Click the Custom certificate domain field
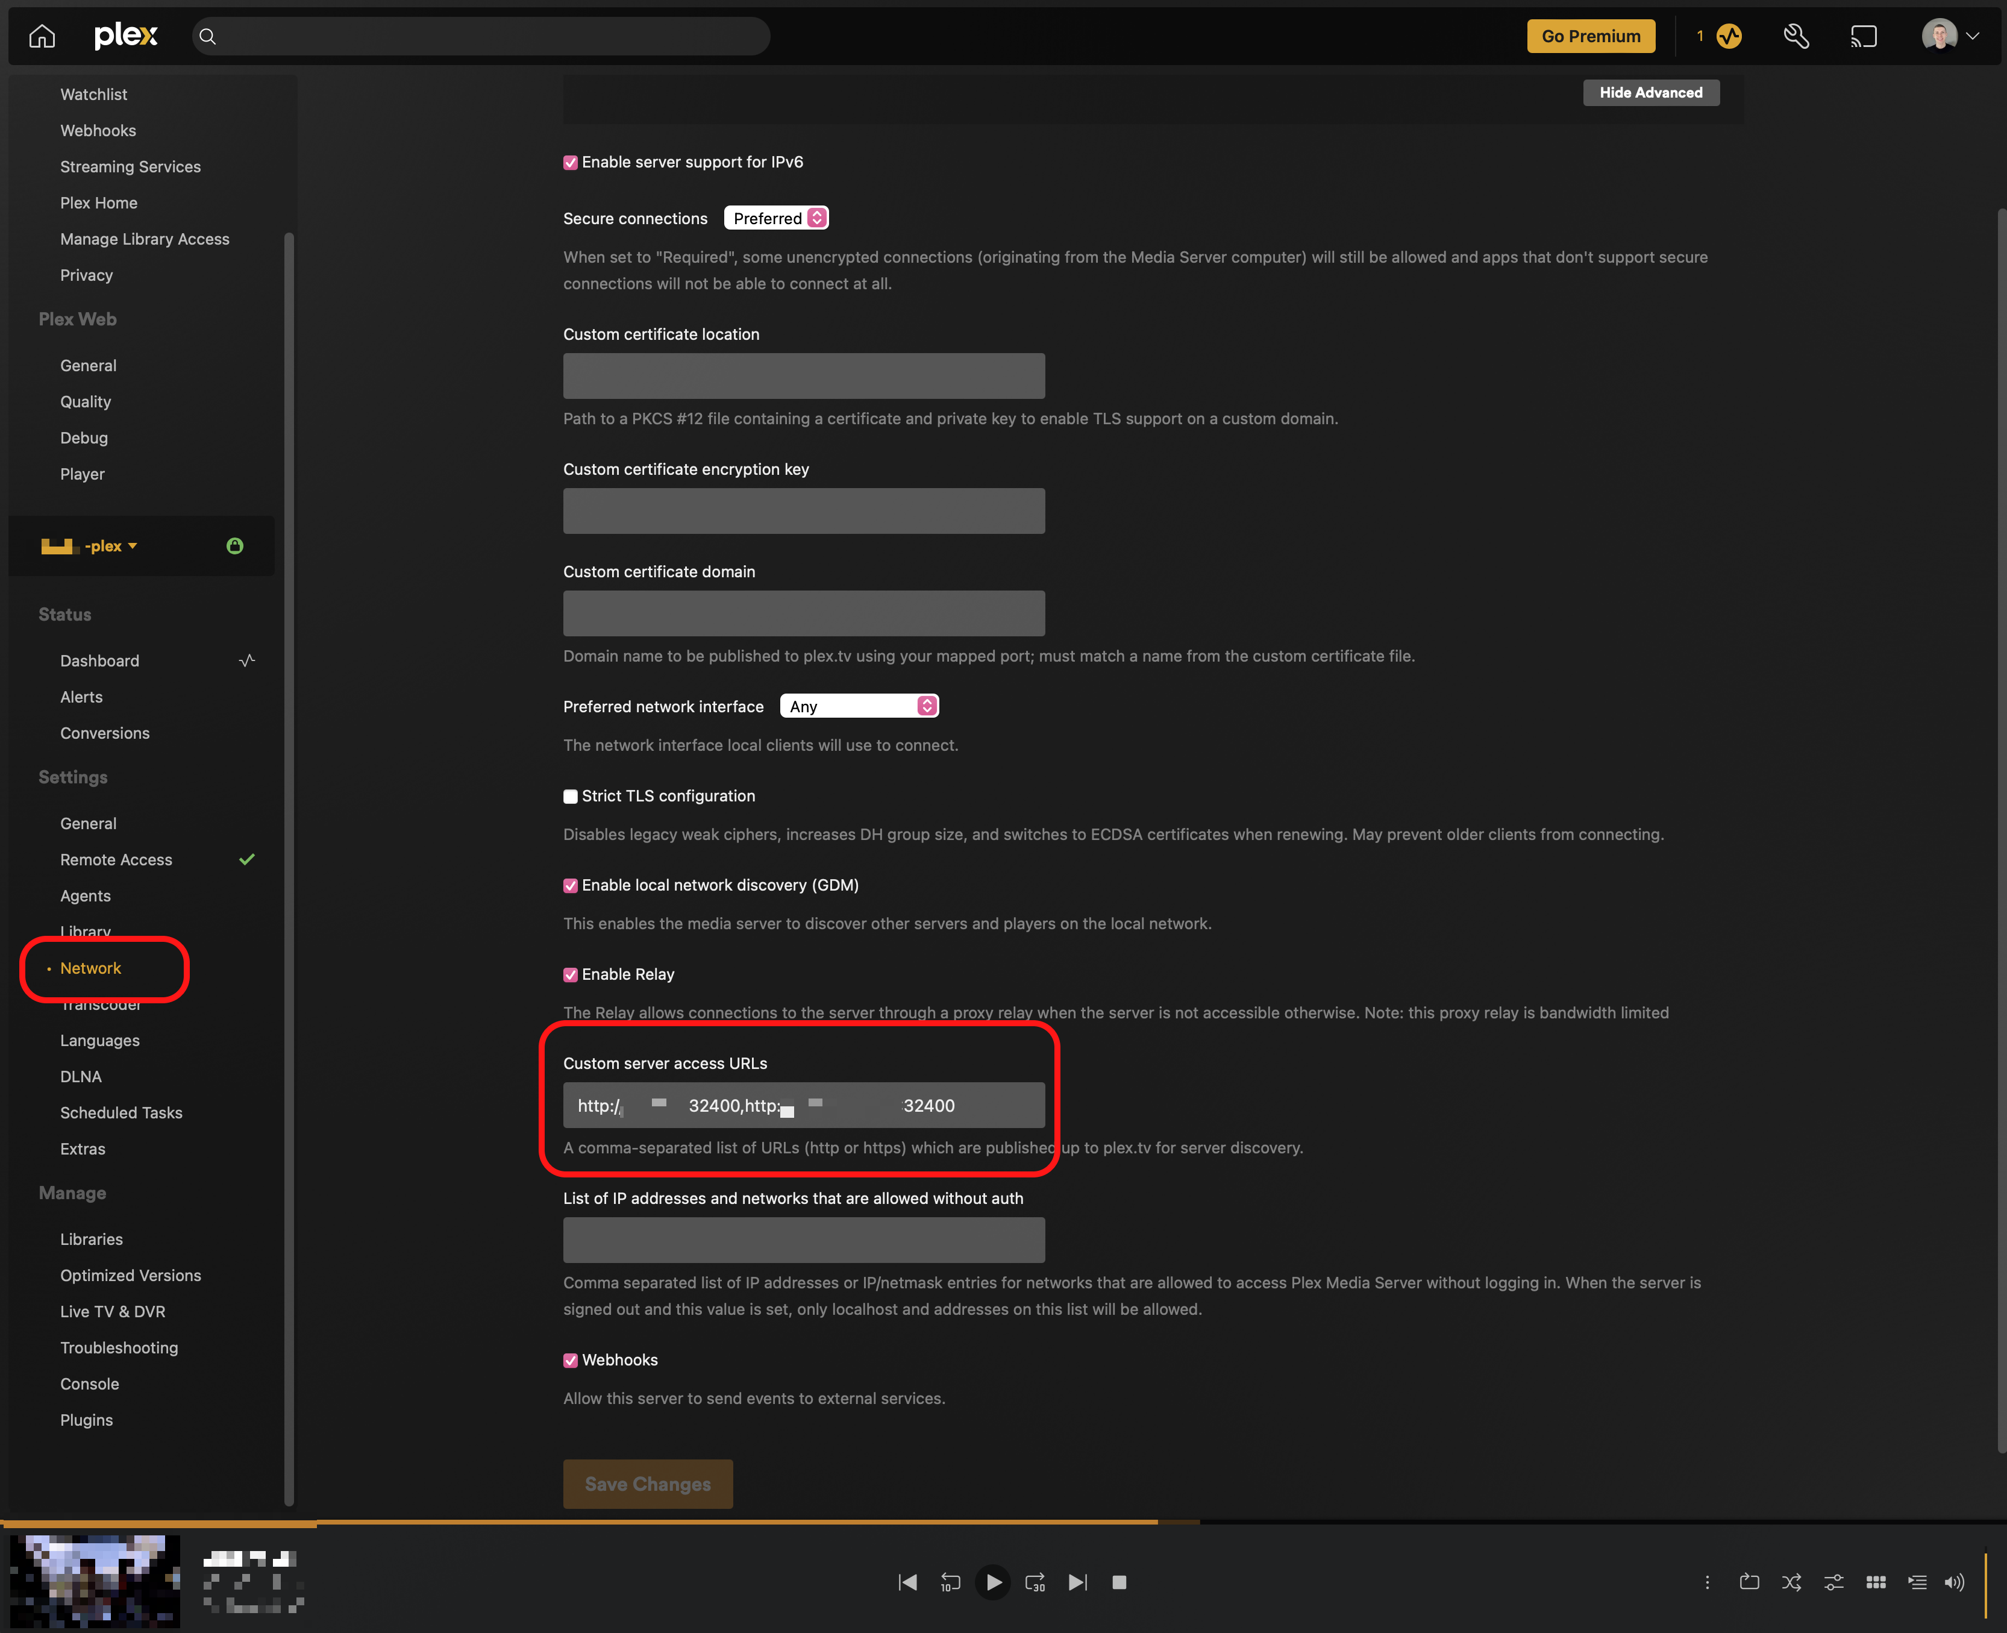2007x1633 pixels. tap(804, 613)
